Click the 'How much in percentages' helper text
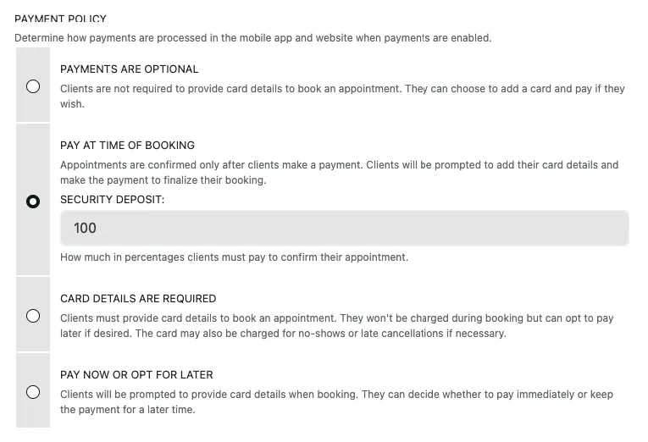 point(234,257)
